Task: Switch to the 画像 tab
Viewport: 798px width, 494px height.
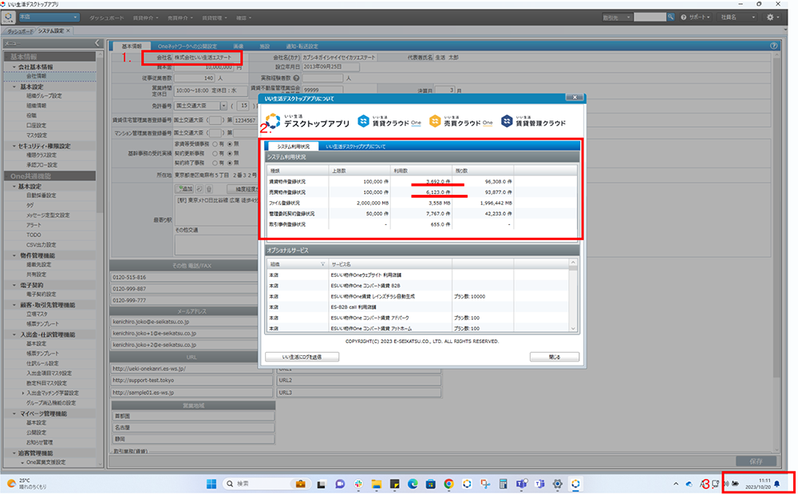Action: pos(238,46)
